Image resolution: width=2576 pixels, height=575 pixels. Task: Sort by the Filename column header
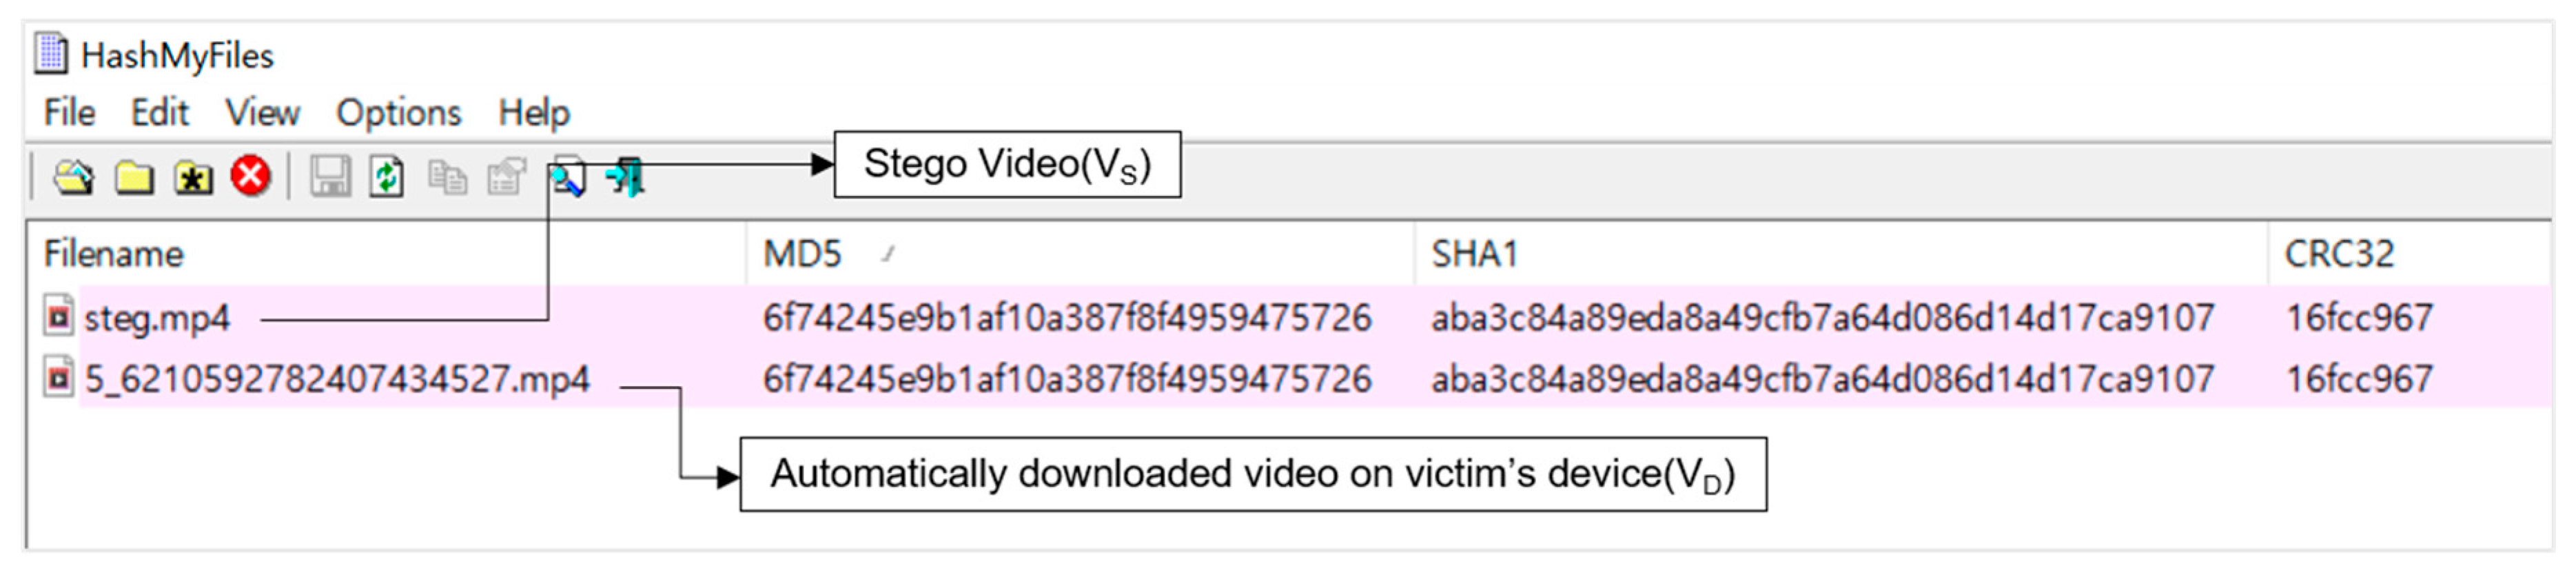[x=113, y=255]
